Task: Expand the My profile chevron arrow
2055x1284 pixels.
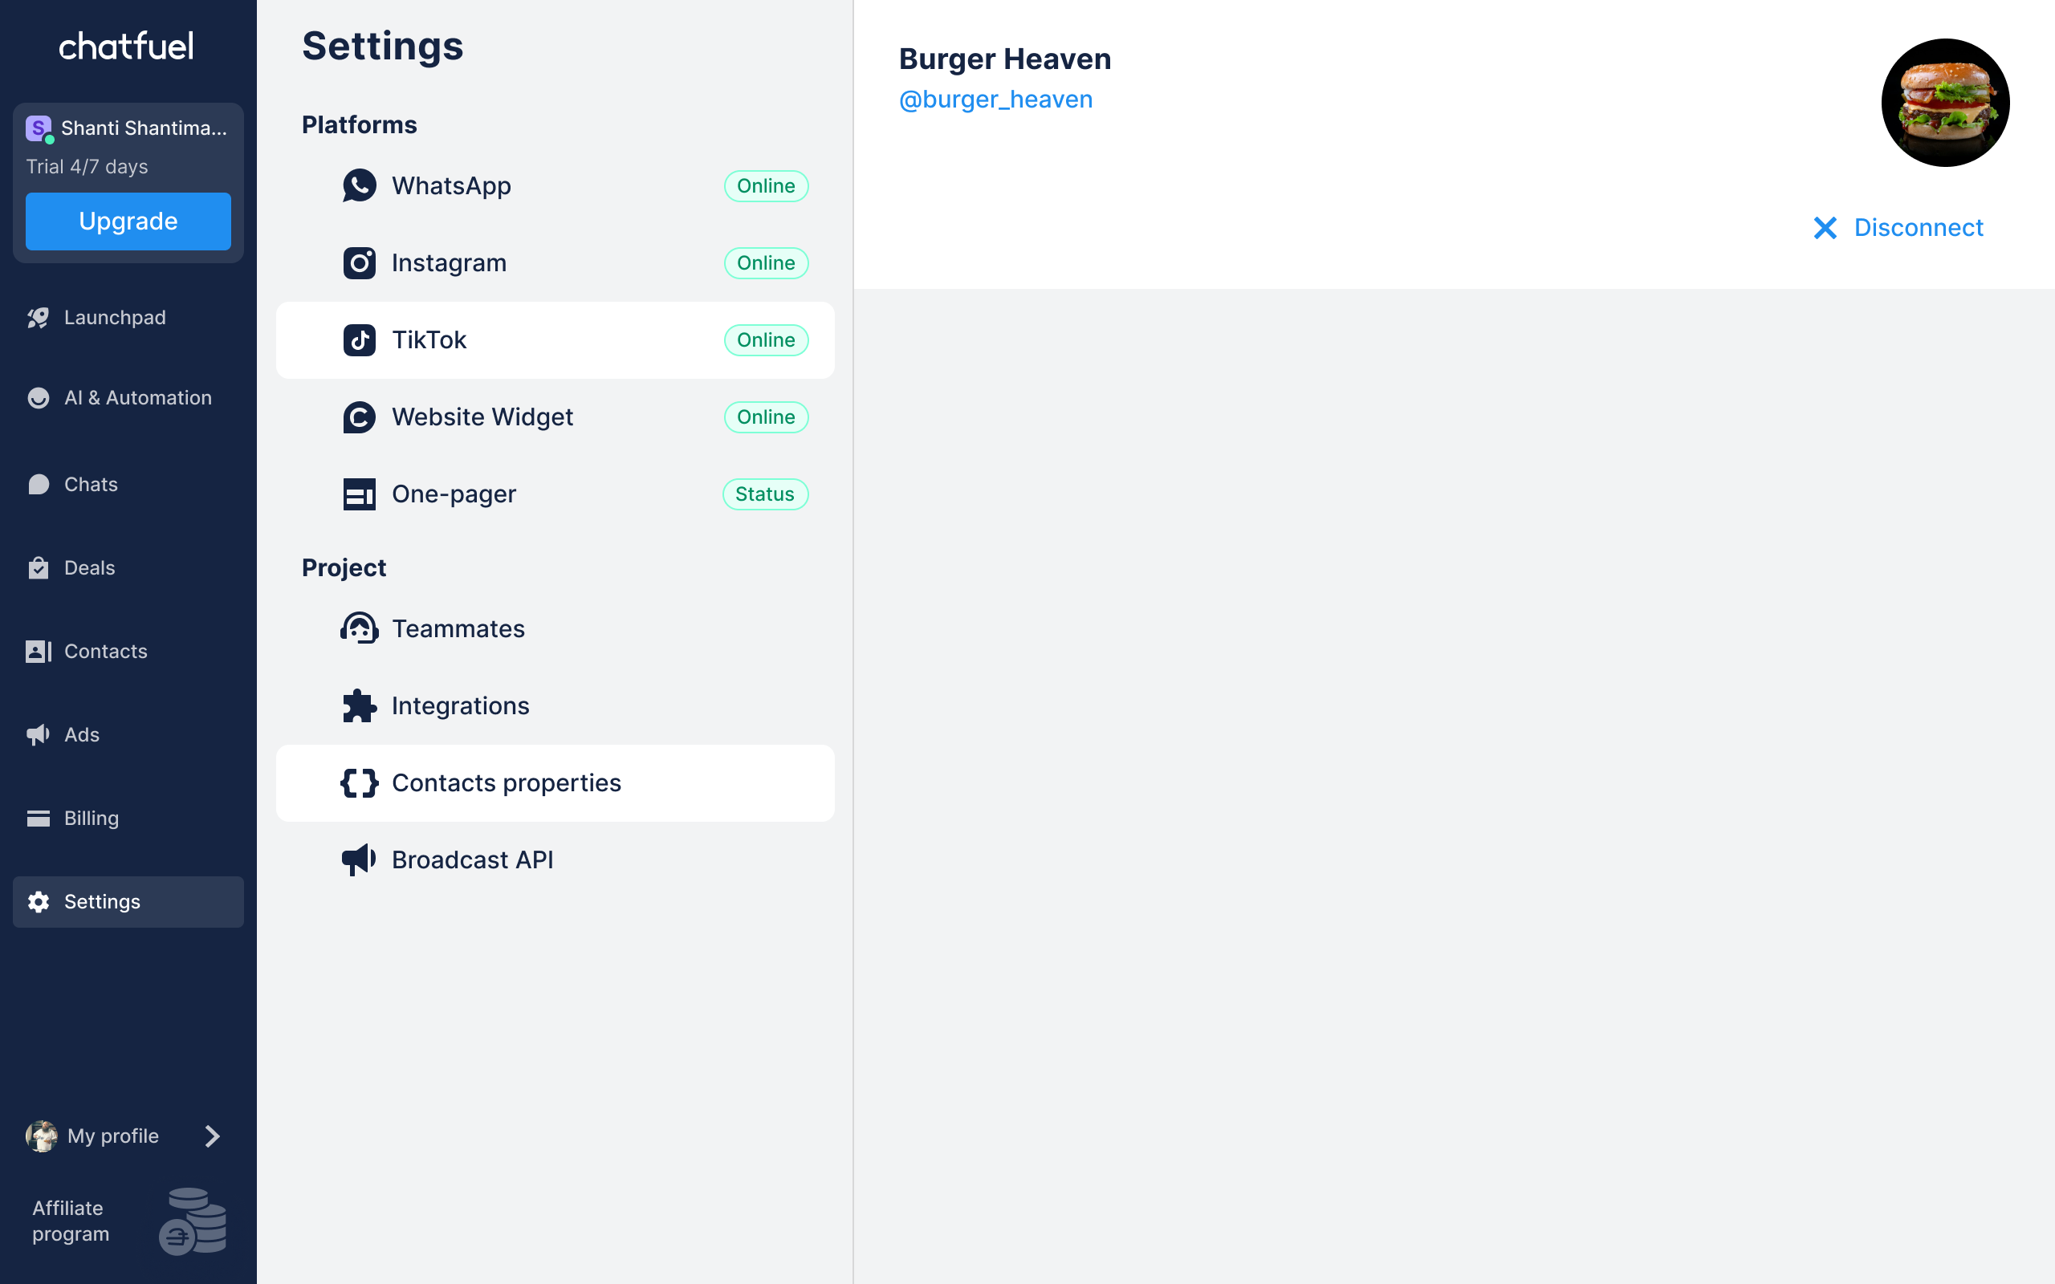Action: 212,1136
